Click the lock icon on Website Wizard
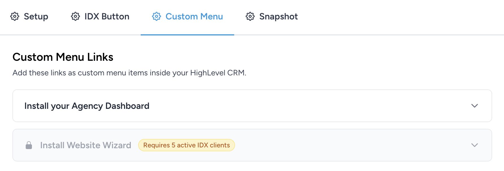 (x=29, y=145)
